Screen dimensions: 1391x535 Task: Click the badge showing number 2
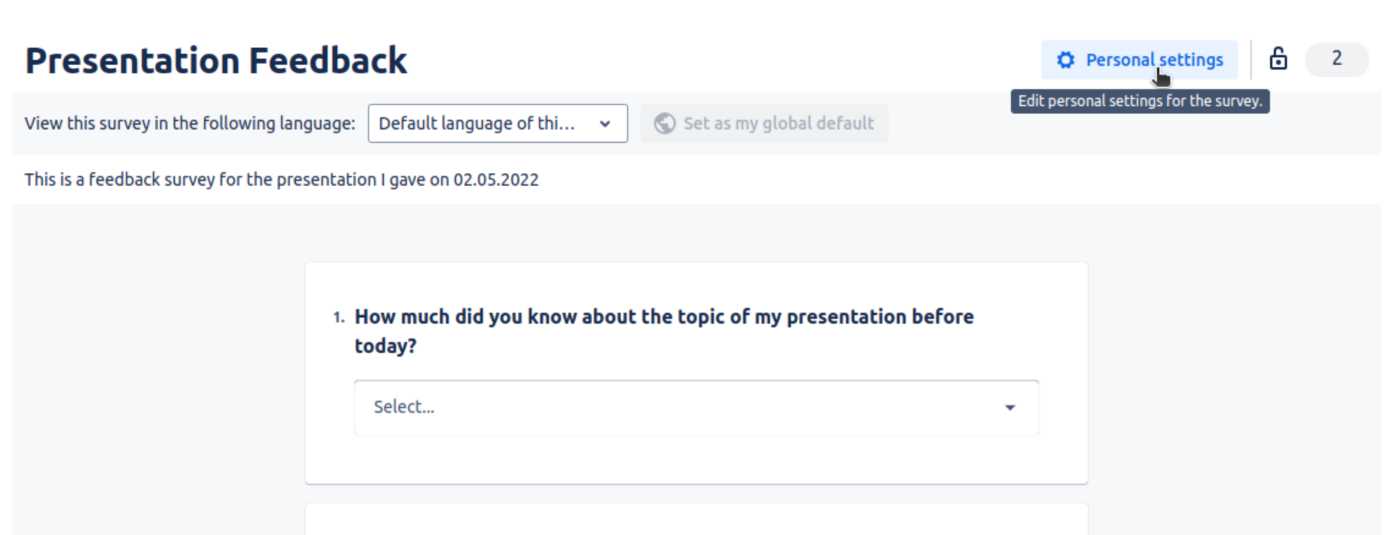point(1337,59)
